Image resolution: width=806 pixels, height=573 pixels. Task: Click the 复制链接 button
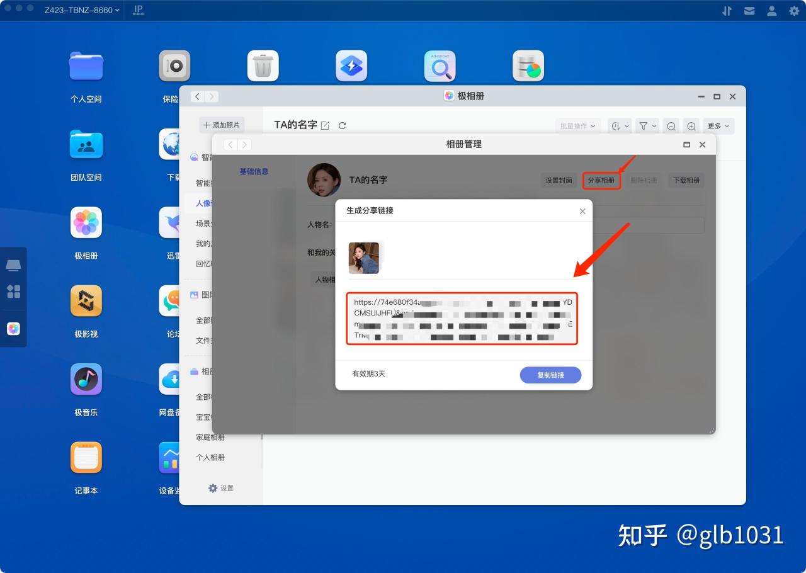550,375
